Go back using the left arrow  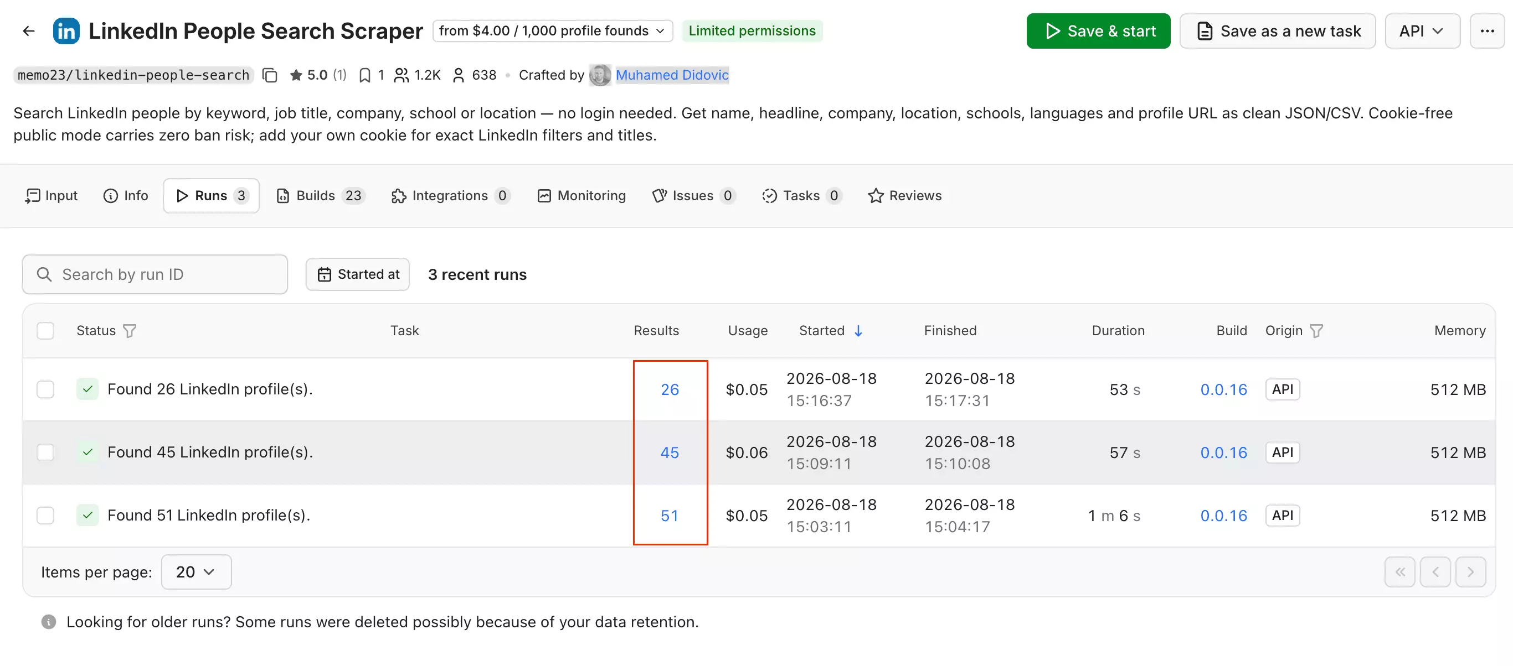click(x=28, y=31)
